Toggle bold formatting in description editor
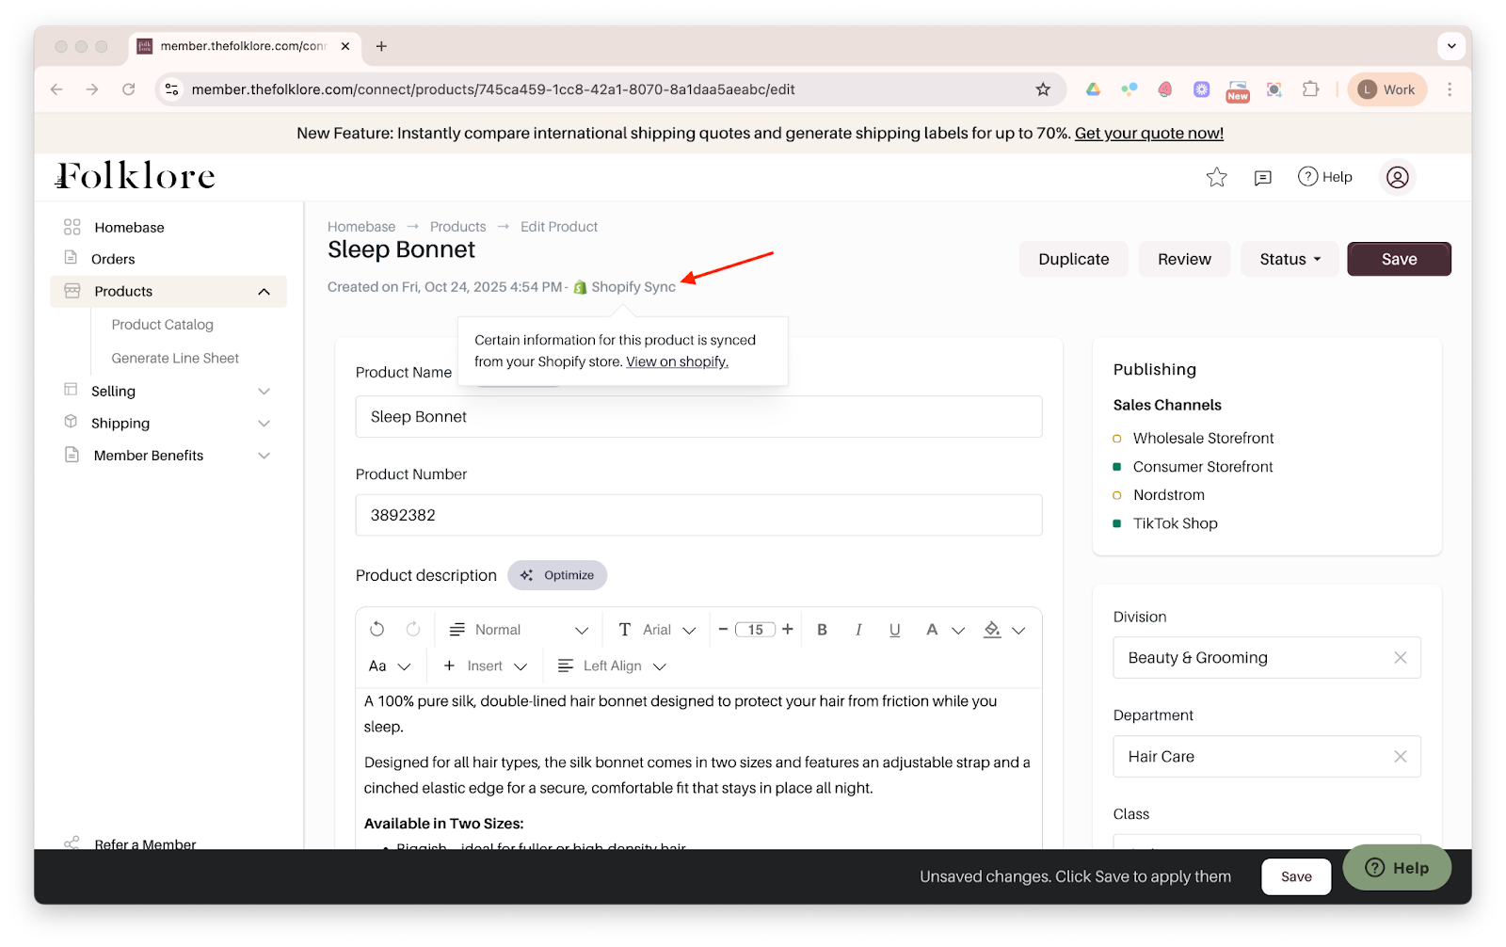 tap(822, 630)
